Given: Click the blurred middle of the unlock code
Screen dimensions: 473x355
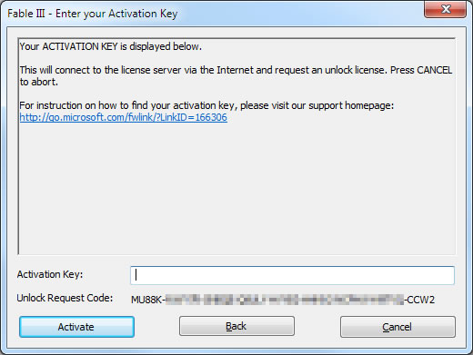Looking at the screenshot, I should pos(285,300).
